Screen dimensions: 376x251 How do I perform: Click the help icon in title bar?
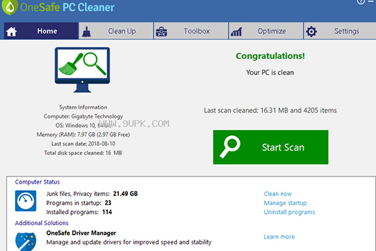[360, 2]
